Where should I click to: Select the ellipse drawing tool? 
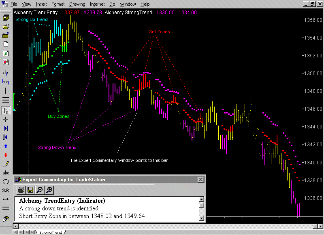(x=6, y=182)
